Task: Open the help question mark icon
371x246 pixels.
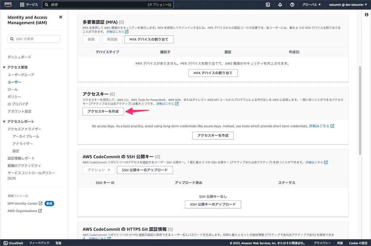Action: (292, 5)
